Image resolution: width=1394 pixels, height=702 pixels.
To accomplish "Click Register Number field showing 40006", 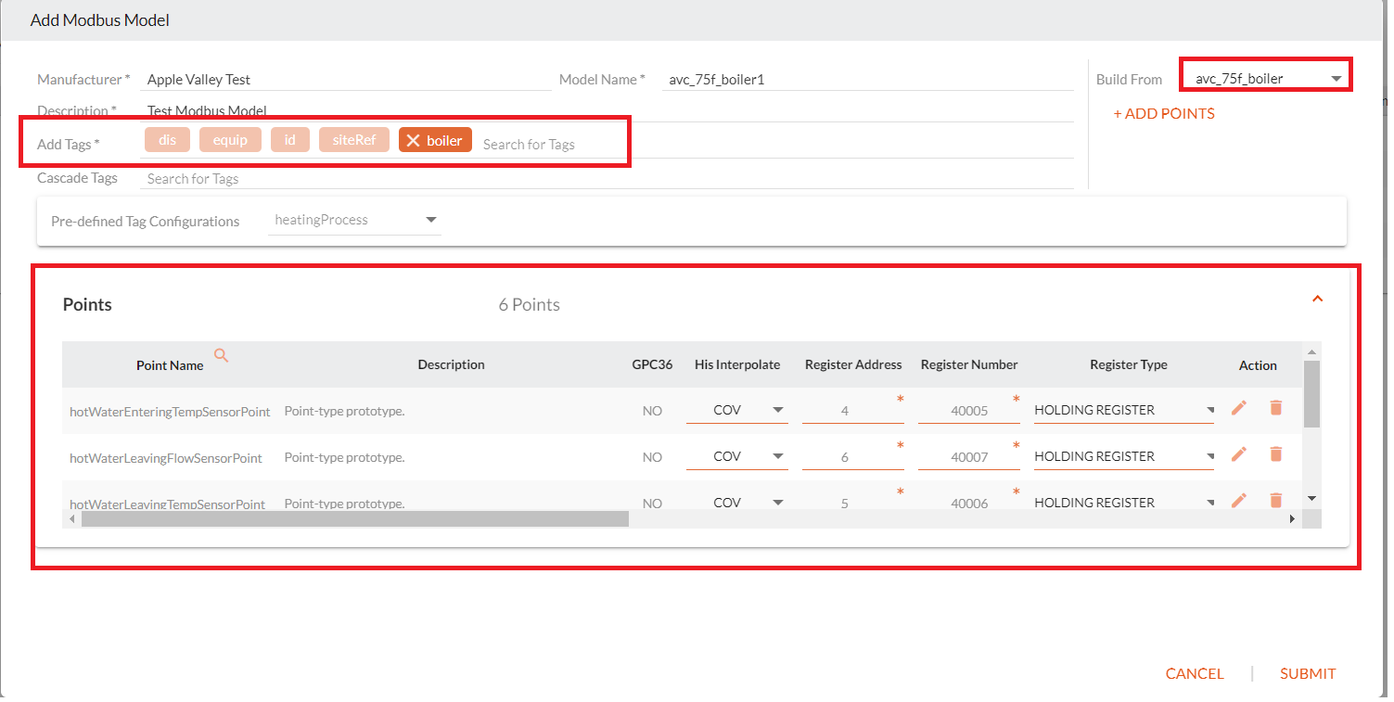I will tap(969, 502).
